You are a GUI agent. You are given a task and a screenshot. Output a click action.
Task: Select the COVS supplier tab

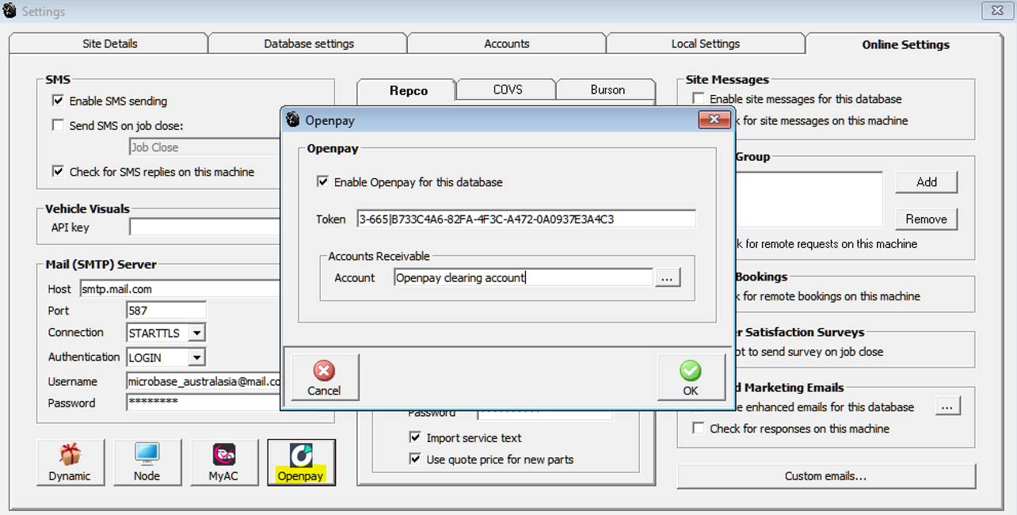coord(508,90)
